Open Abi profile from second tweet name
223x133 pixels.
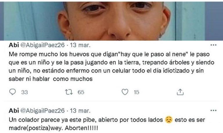point(14,111)
